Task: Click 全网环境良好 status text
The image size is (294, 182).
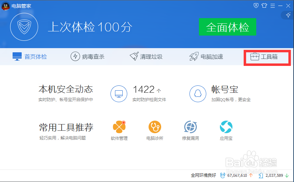Action: click(x=203, y=175)
